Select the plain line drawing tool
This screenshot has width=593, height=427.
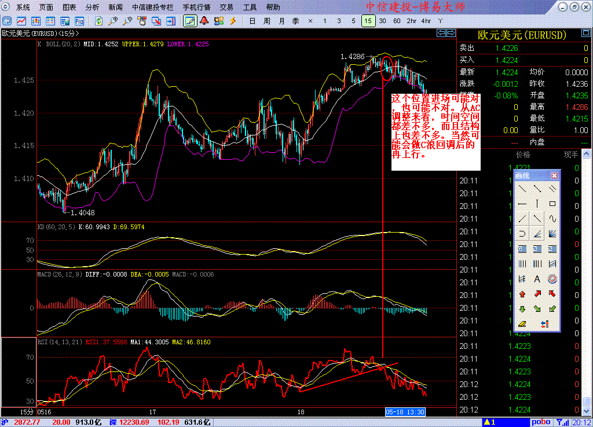point(522,189)
